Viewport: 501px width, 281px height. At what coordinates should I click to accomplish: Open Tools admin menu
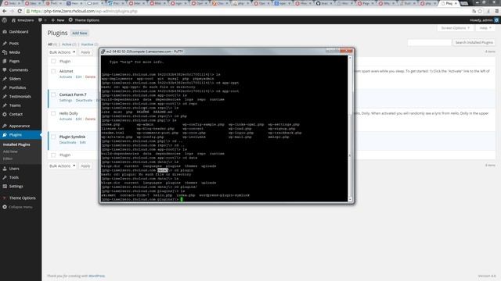[14, 177]
